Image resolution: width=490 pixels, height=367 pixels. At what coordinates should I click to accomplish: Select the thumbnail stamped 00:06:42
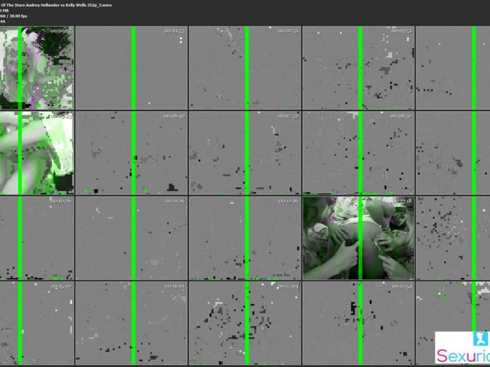131,152
